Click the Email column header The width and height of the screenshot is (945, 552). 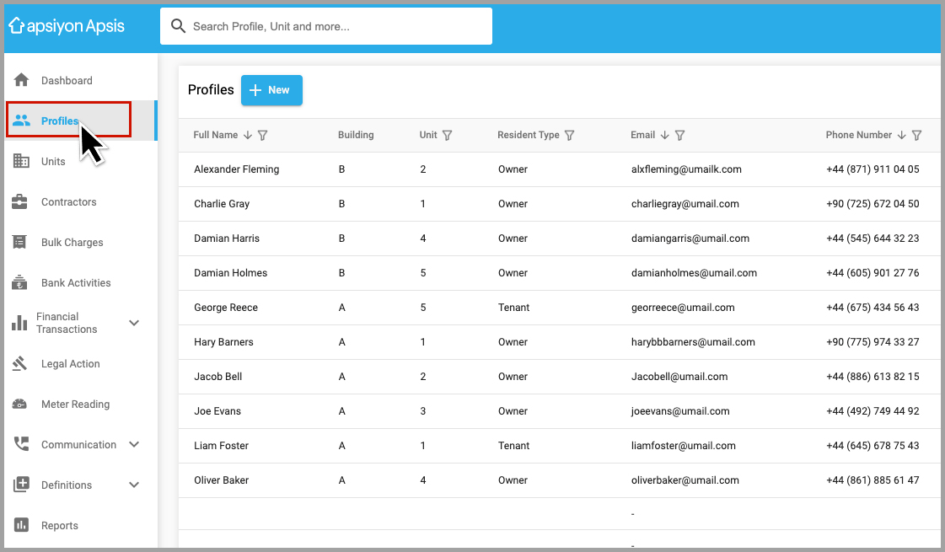coord(642,135)
